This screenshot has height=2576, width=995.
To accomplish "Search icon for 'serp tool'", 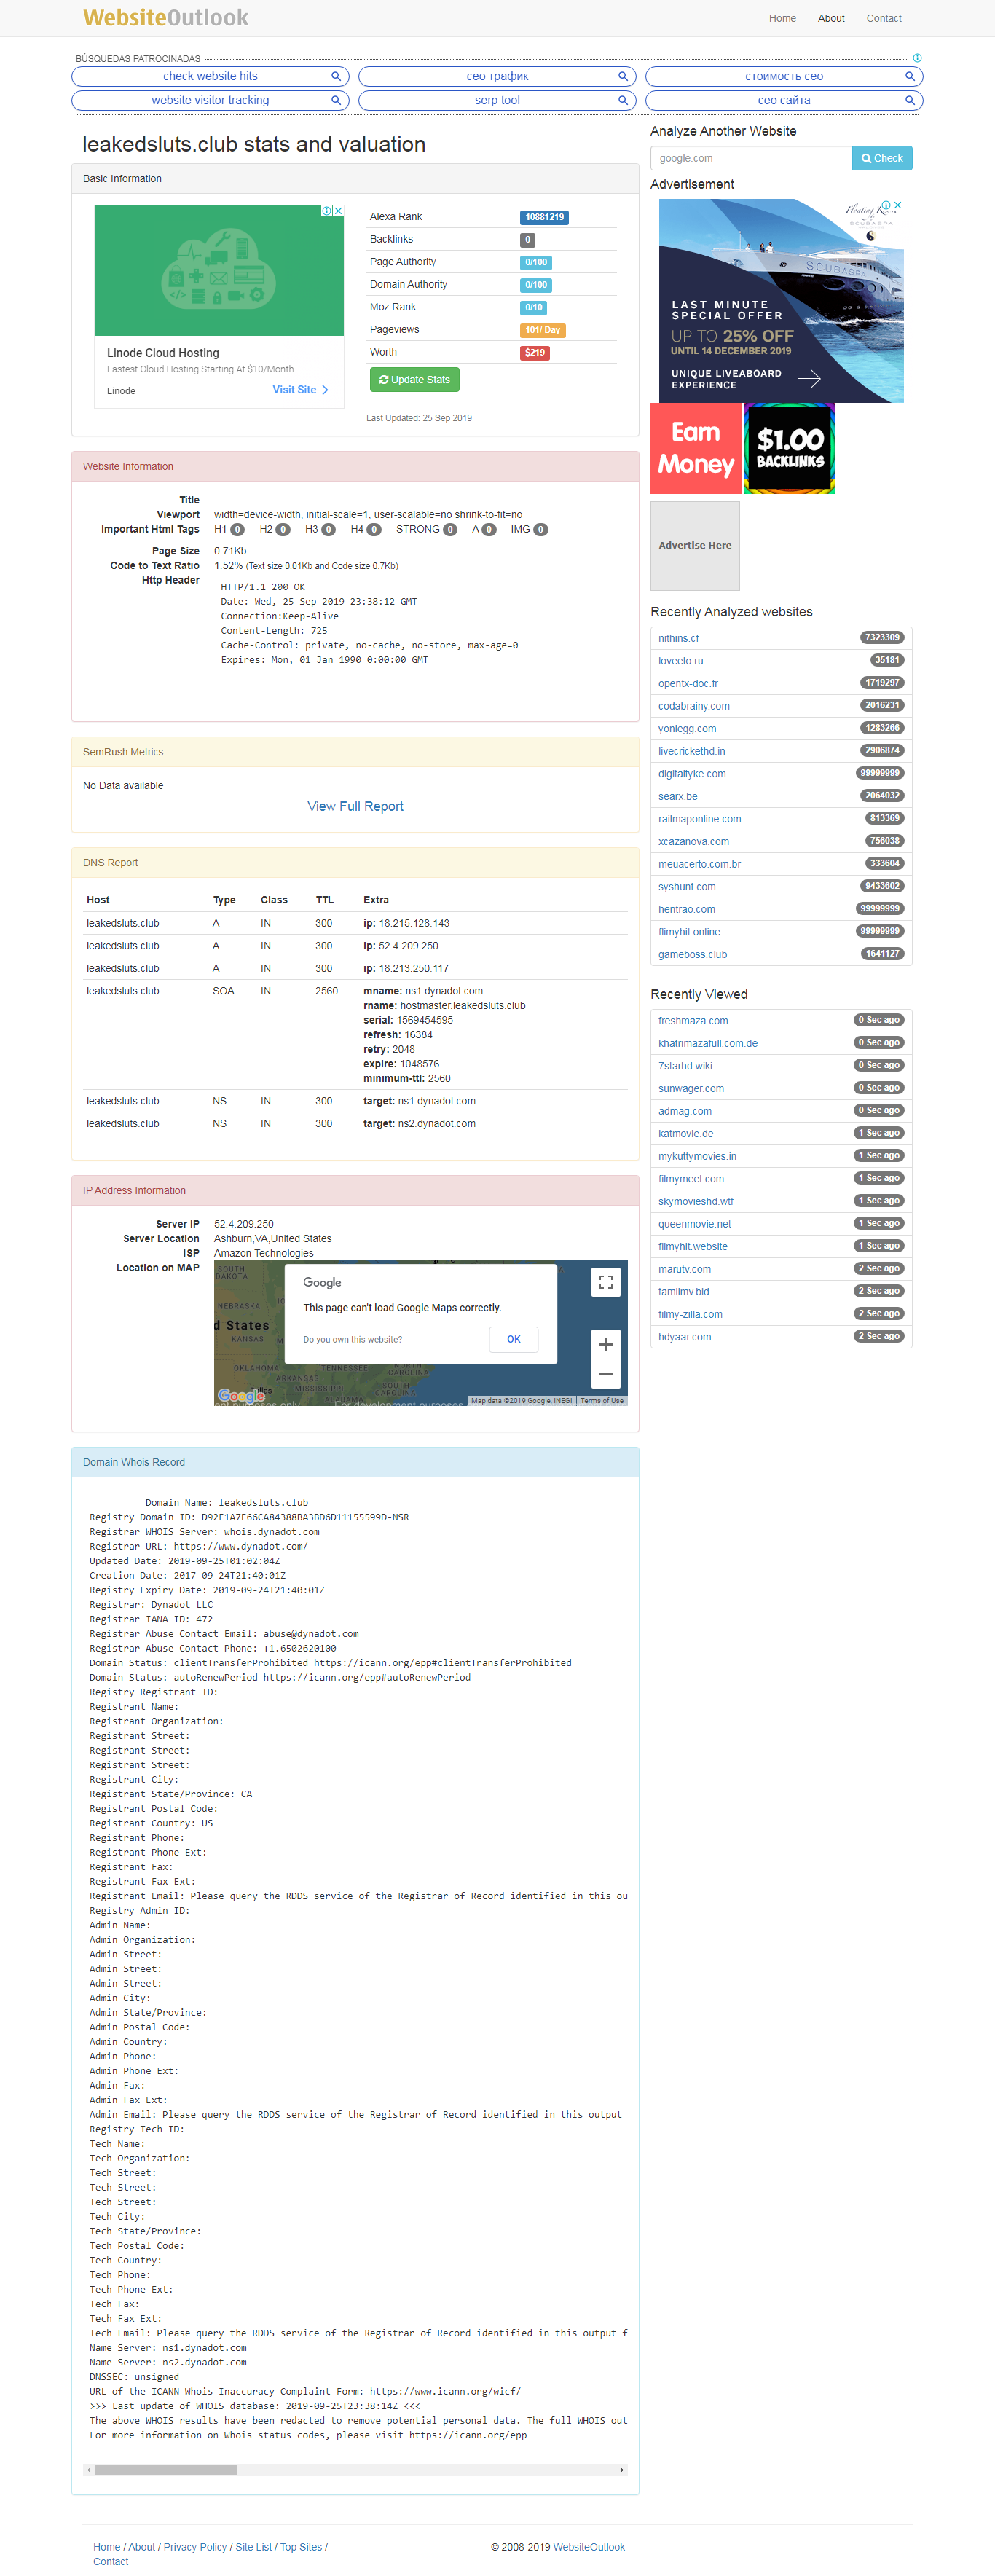I will tap(623, 100).
